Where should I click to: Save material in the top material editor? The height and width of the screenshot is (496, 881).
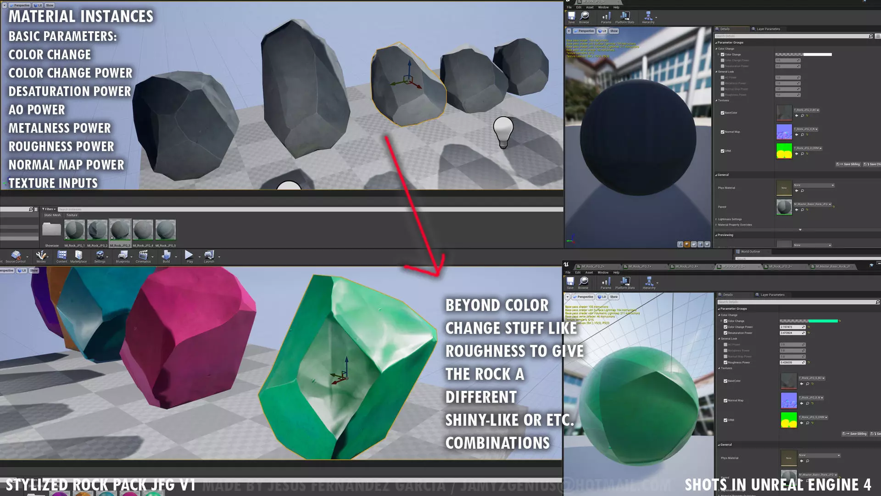point(571,17)
